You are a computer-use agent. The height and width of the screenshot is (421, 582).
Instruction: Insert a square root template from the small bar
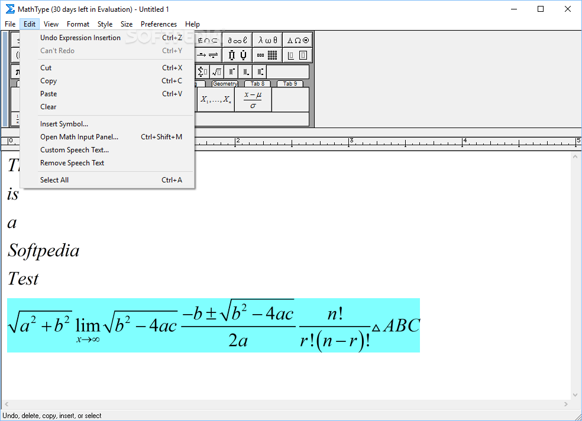[216, 71]
